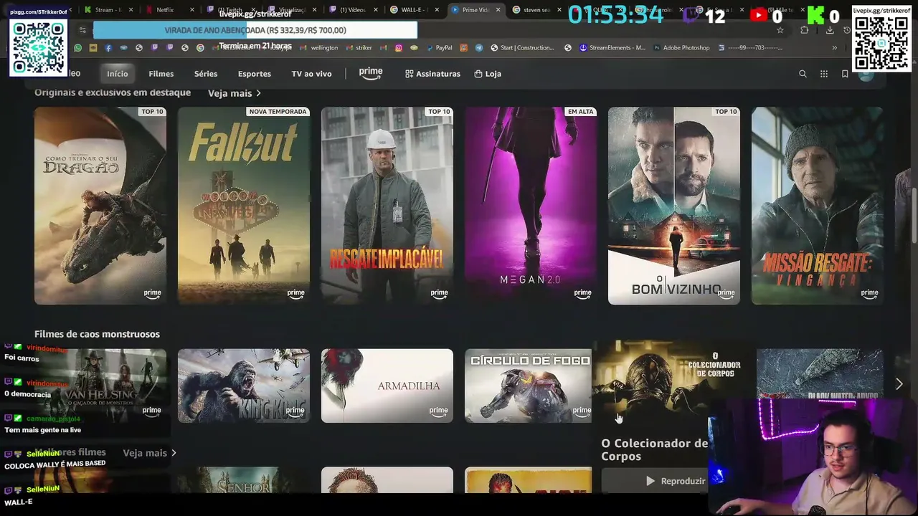The image size is (918, 516).
Task: Open the Círculo de Fogo thumbnail
Action: 529,386
